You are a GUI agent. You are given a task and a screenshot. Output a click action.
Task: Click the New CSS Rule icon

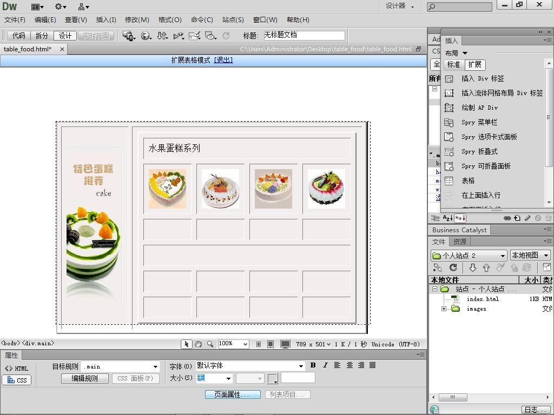(517, 218)
